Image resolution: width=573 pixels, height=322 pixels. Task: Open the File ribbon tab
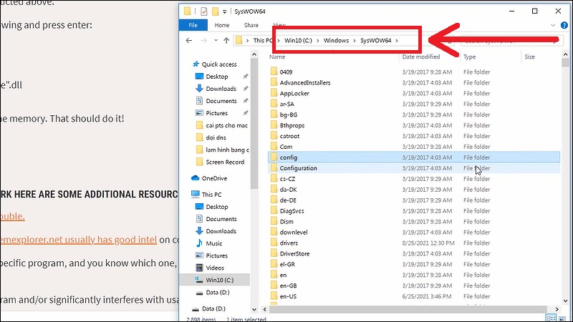[193, 25]
